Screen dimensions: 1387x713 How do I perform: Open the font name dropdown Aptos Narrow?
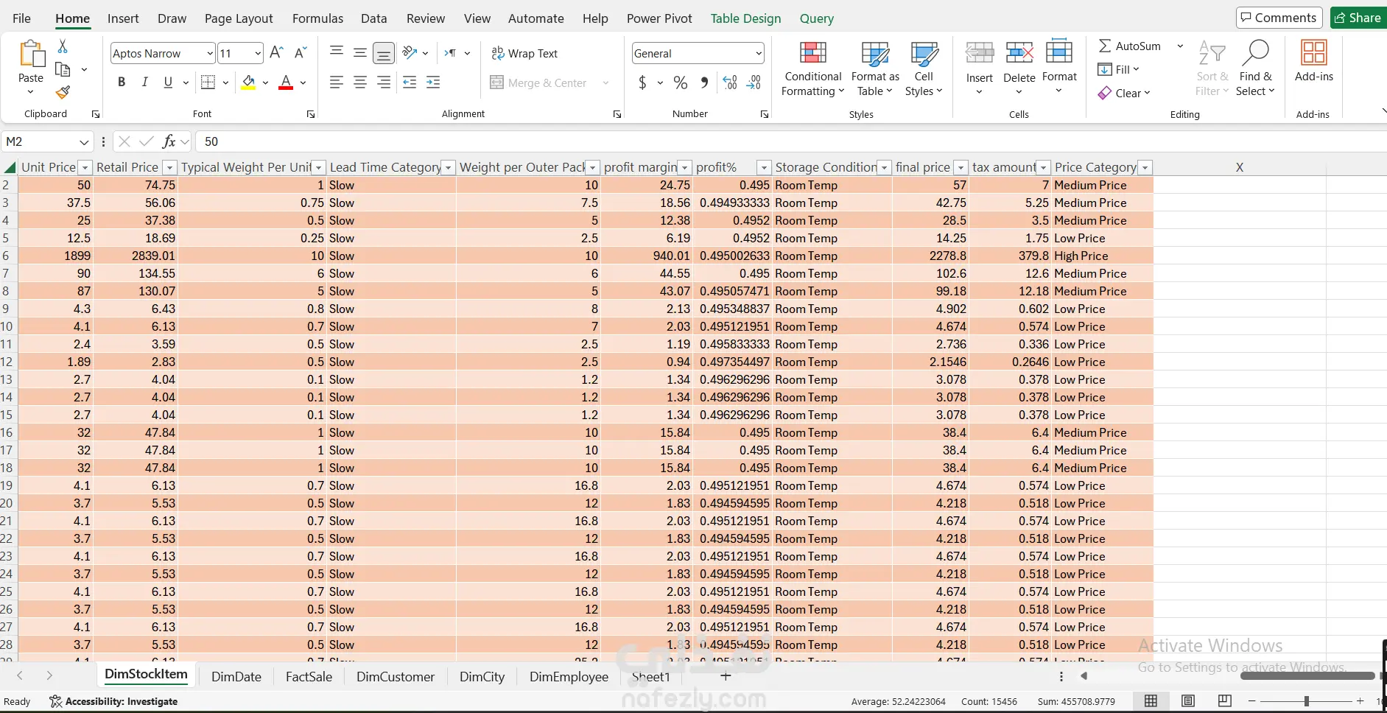click(210, 53)
